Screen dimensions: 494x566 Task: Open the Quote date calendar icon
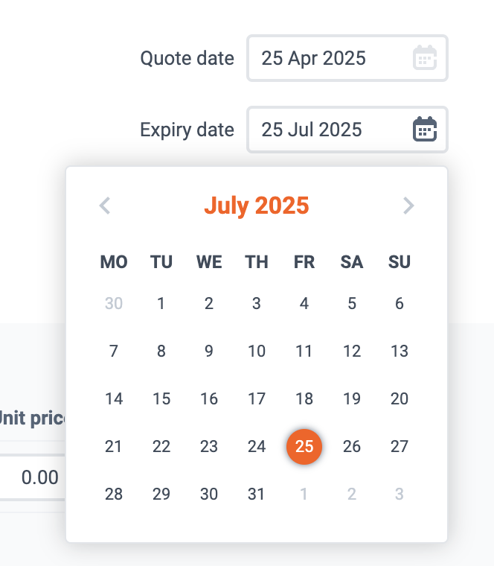(425, 58)
